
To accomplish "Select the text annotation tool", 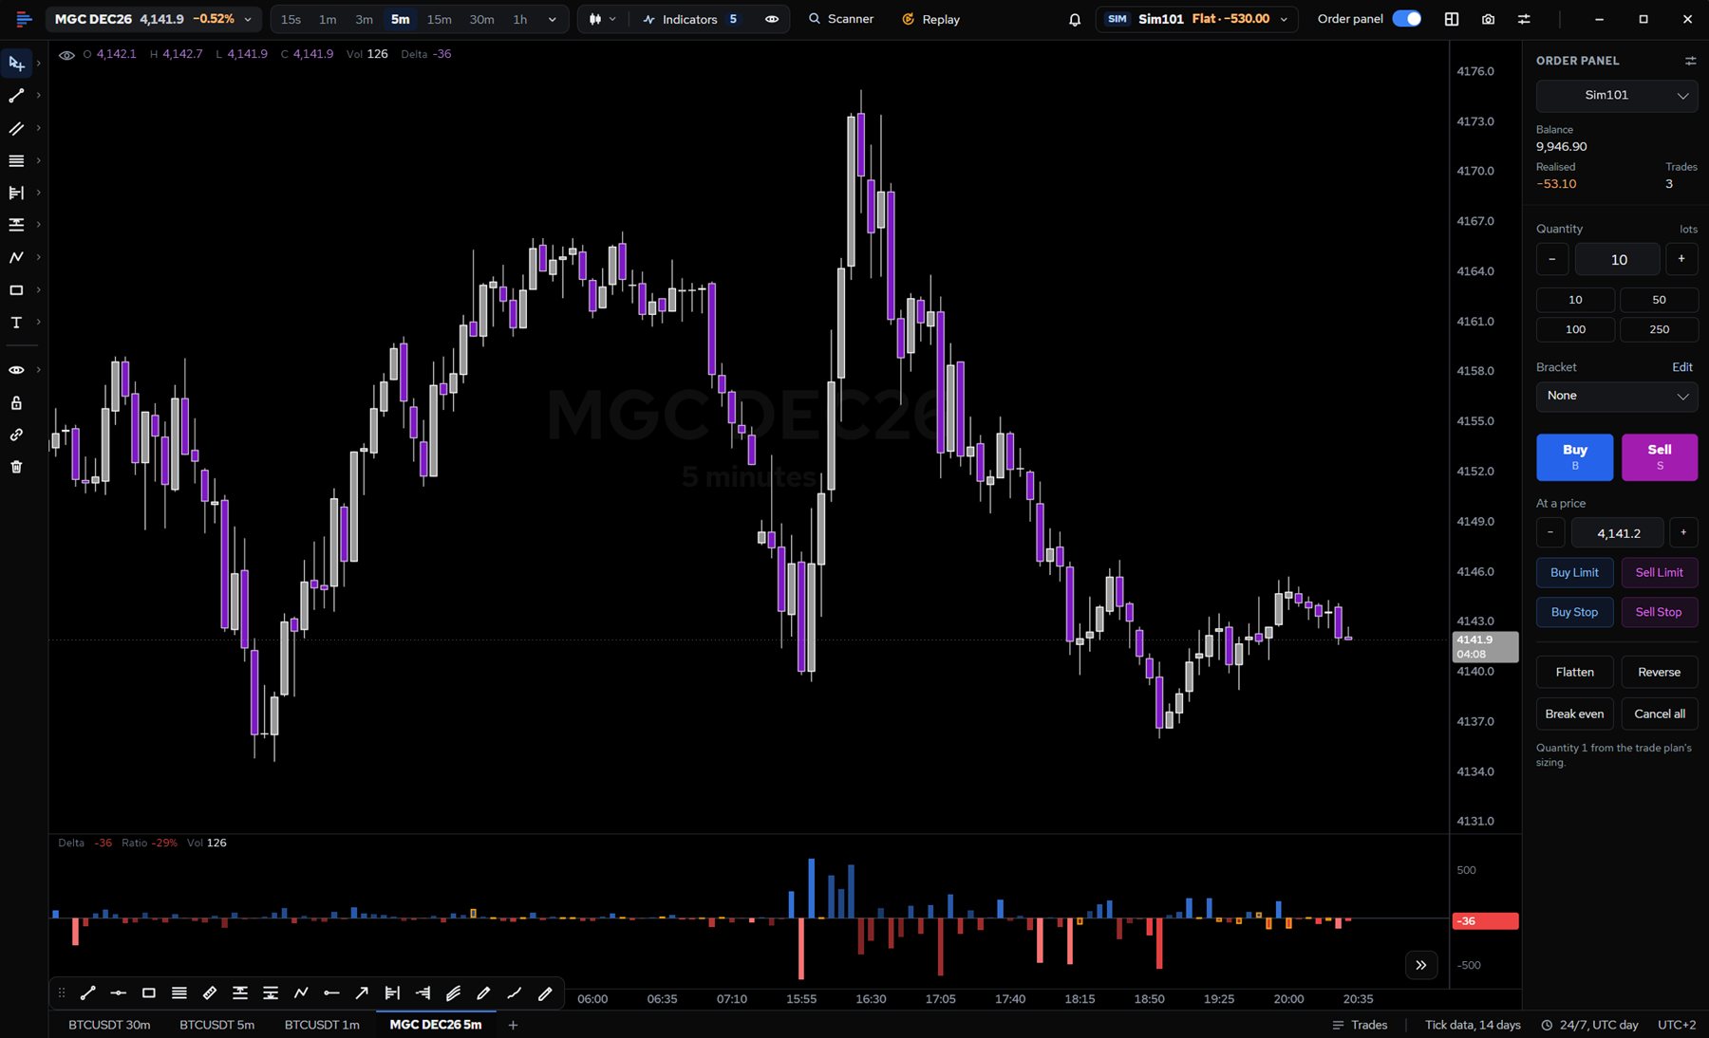I will tap(16, 323).
